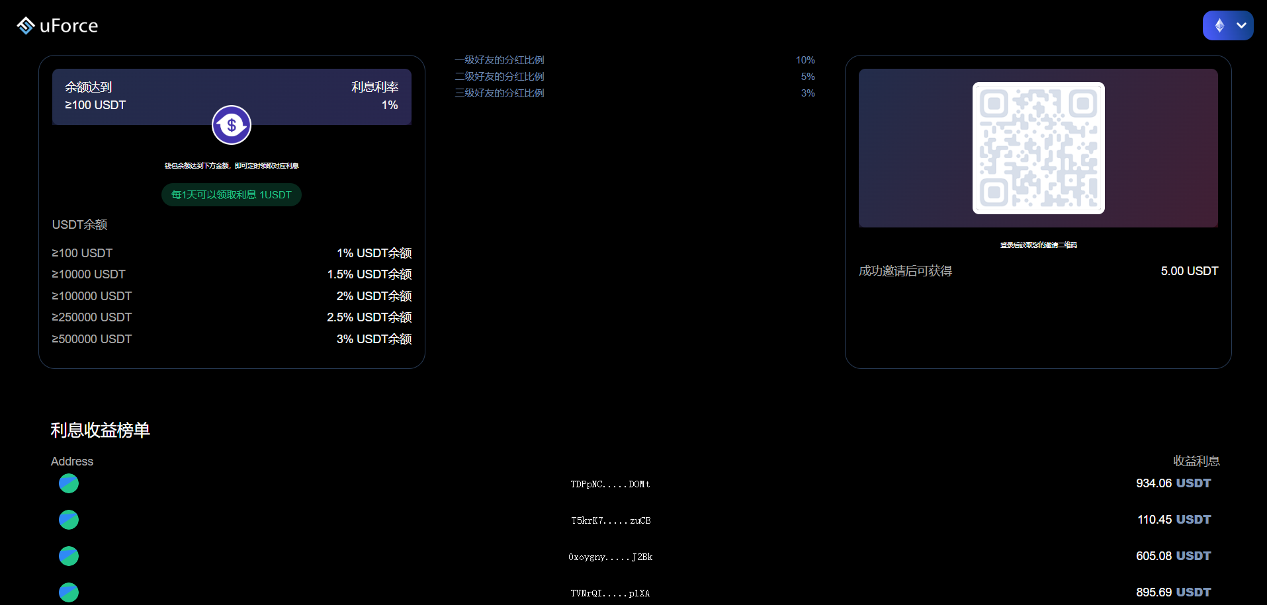Select address T5krK7.....zuCB
Viewport: 1267px width, 605px height.
click(611, 521)
